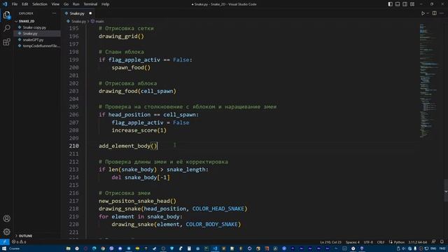
Task: Click the feedback icon in status bar
Action: point(434,241)
